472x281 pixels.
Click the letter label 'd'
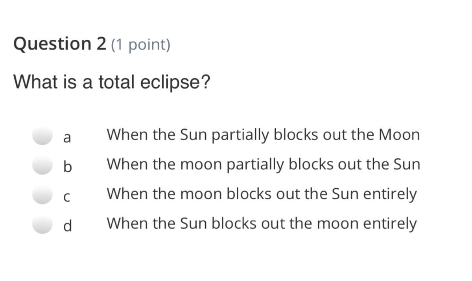[68, 226]
